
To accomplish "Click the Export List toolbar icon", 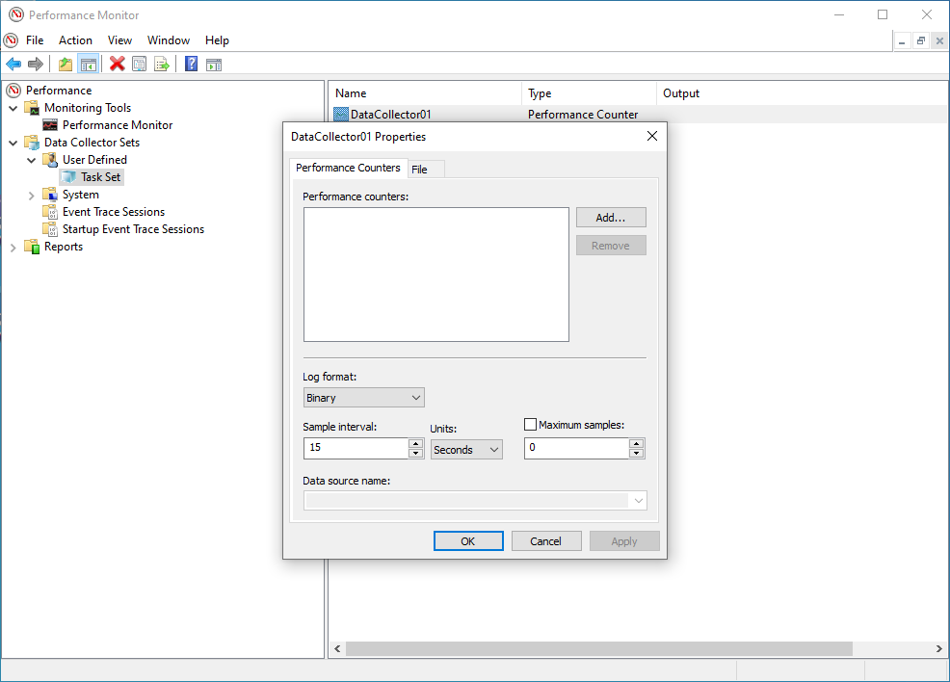I will pos(163,64).
